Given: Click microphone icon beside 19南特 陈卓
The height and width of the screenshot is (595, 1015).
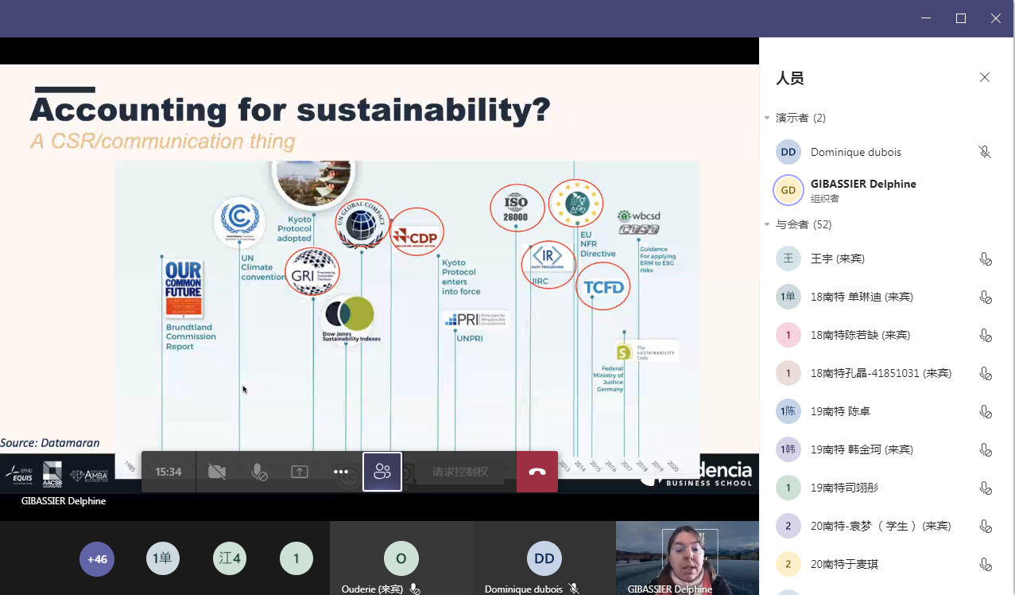Looking at the screenshot, I should coord(985,411).
